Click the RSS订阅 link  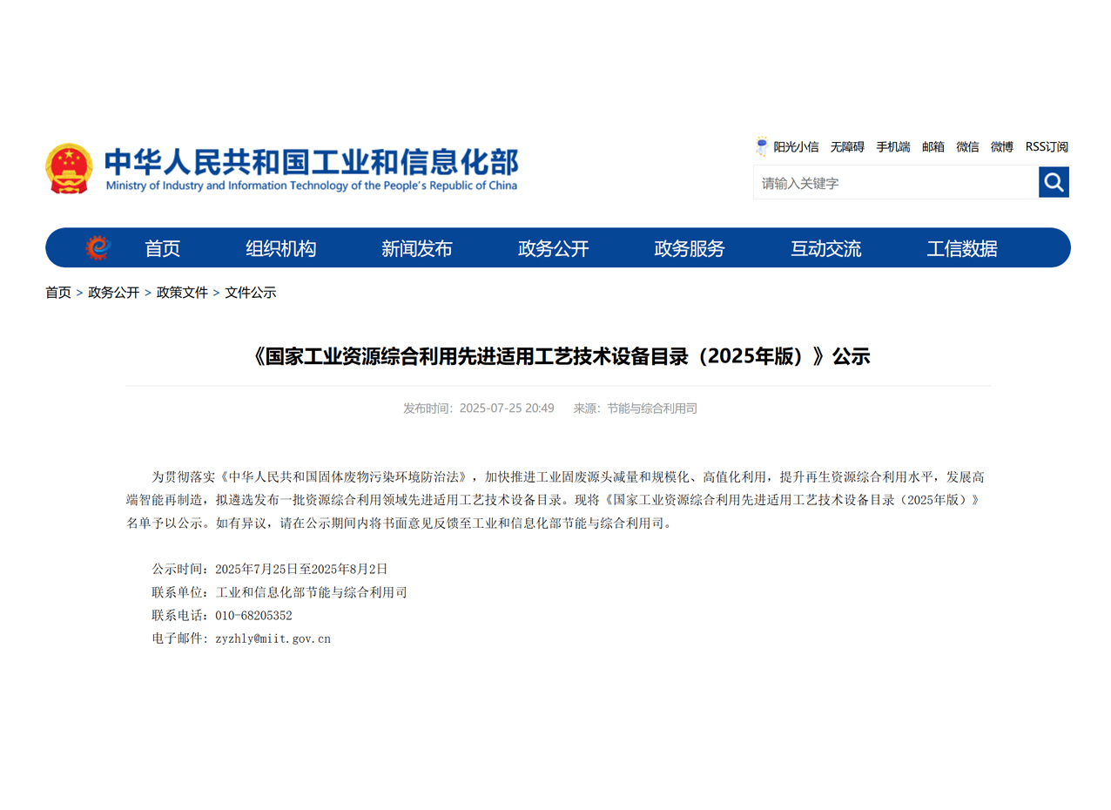tap(1047, 147)
